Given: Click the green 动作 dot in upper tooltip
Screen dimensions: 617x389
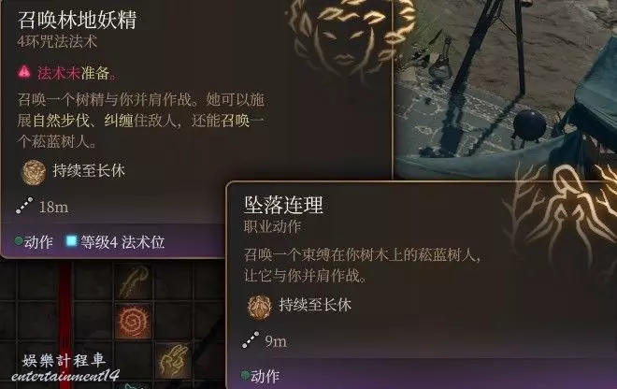Looking at the screenshot, I should pyautogui.click(x=19, y=240).
